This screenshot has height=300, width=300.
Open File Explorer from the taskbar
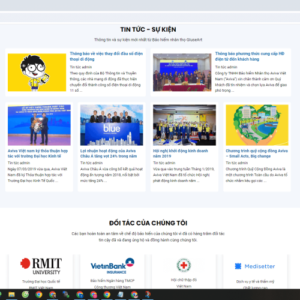11,295
